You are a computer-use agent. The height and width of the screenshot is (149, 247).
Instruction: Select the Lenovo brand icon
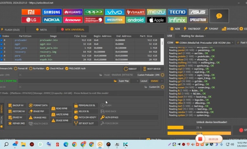pos(73,20)
